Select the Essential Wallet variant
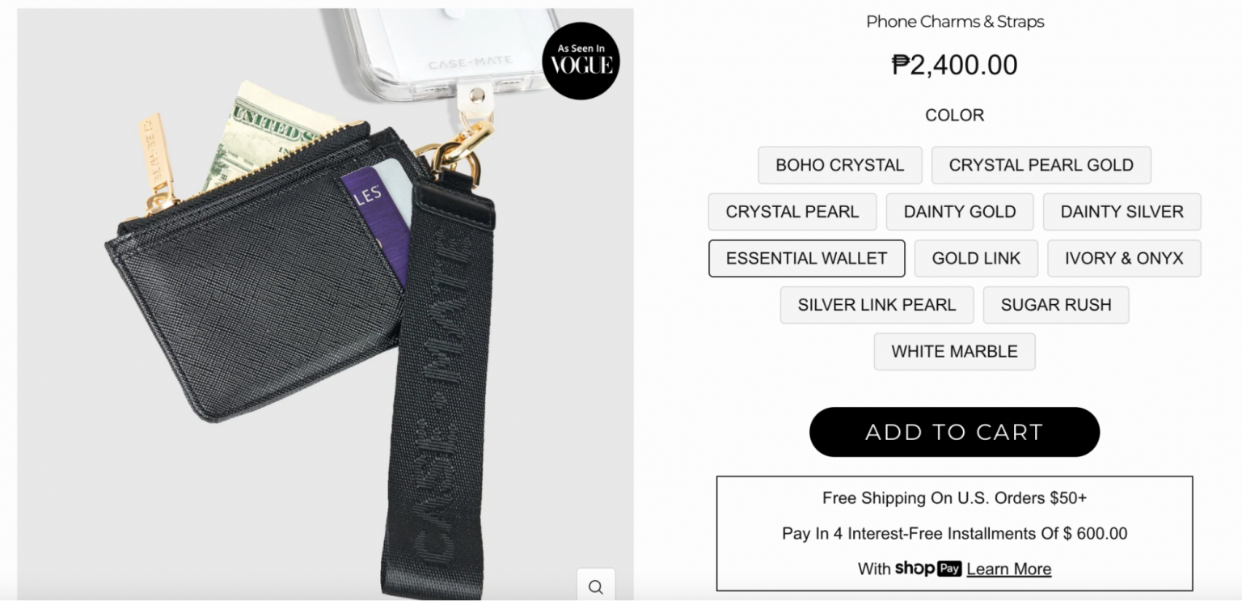This screenshot has height=601, width=1242. (806, 259)
